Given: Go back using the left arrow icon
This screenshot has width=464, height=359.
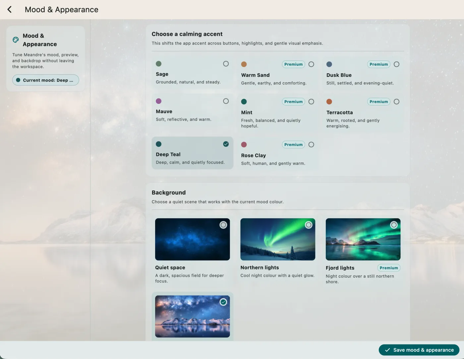Looking at the screenshot, I should (10, 10).
